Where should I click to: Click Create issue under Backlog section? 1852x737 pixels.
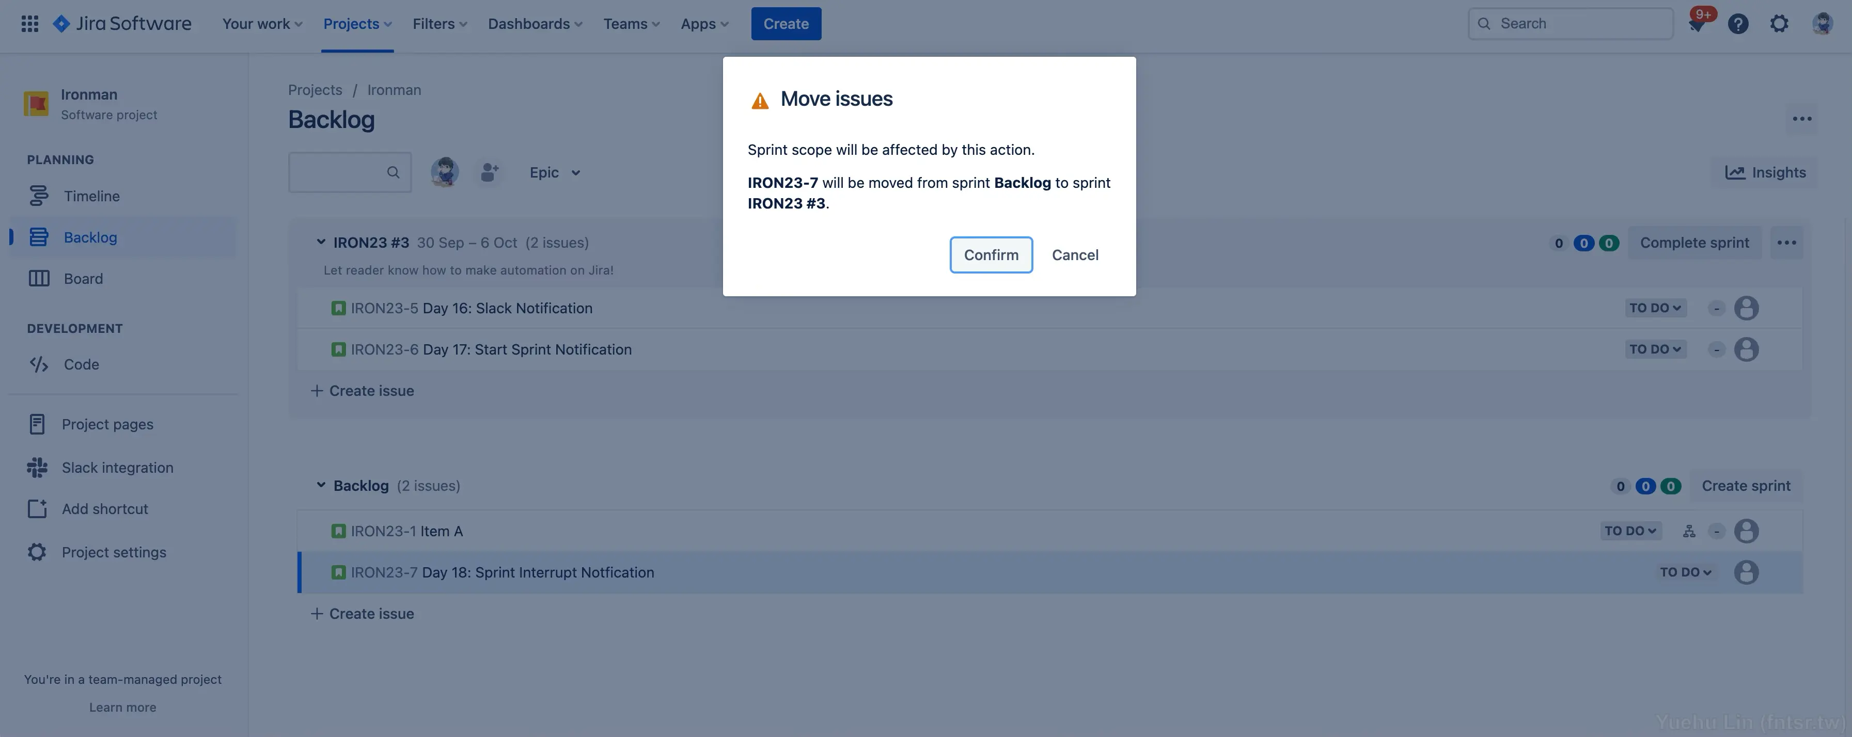(x=363, y=614)
